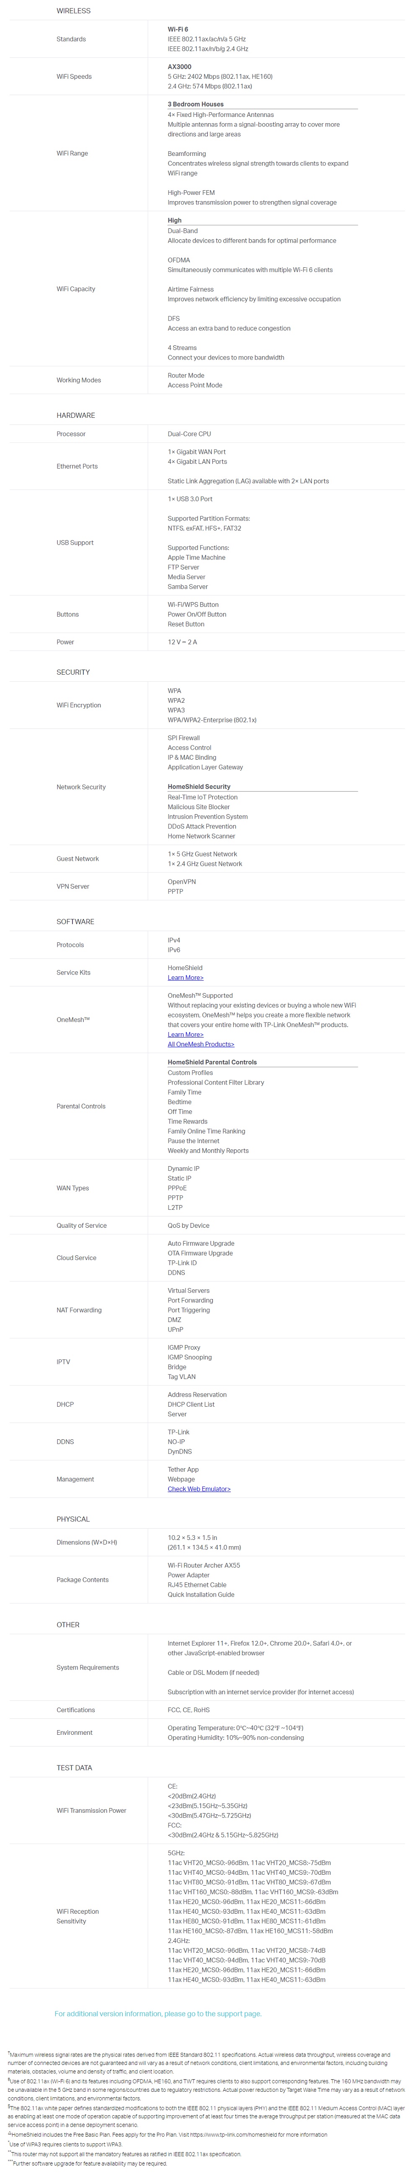Open the All OneMesh Products link
Image resolution: width=419 pixels, height=2176 pixels.
pos(200,1044)
